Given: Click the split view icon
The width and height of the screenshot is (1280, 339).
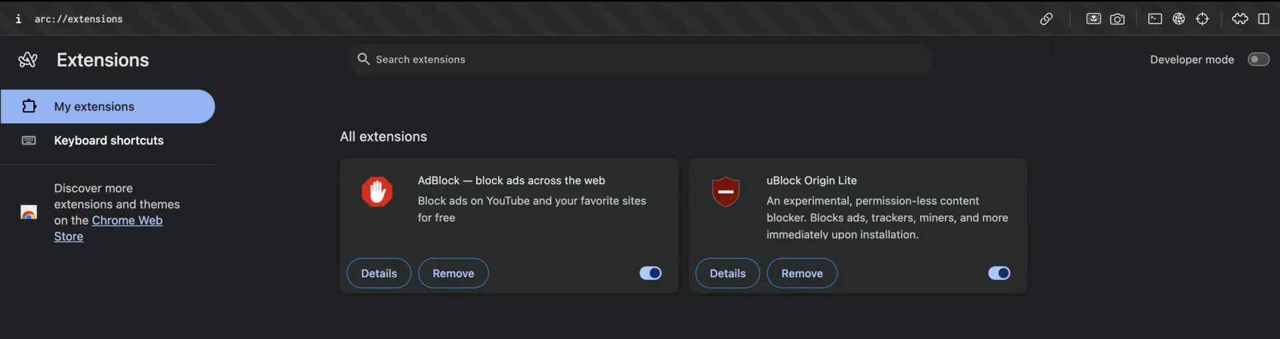Looking at the screenshot, I should pyautogui.click(x=1263, y=19).
